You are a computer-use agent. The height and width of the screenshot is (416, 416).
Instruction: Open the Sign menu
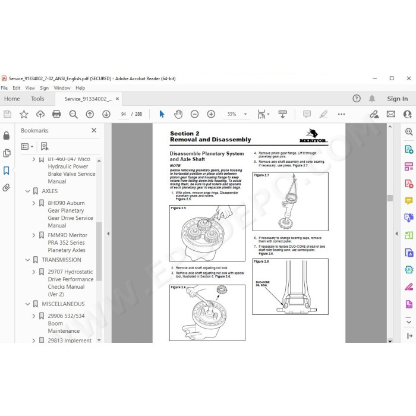pos(45,88)
